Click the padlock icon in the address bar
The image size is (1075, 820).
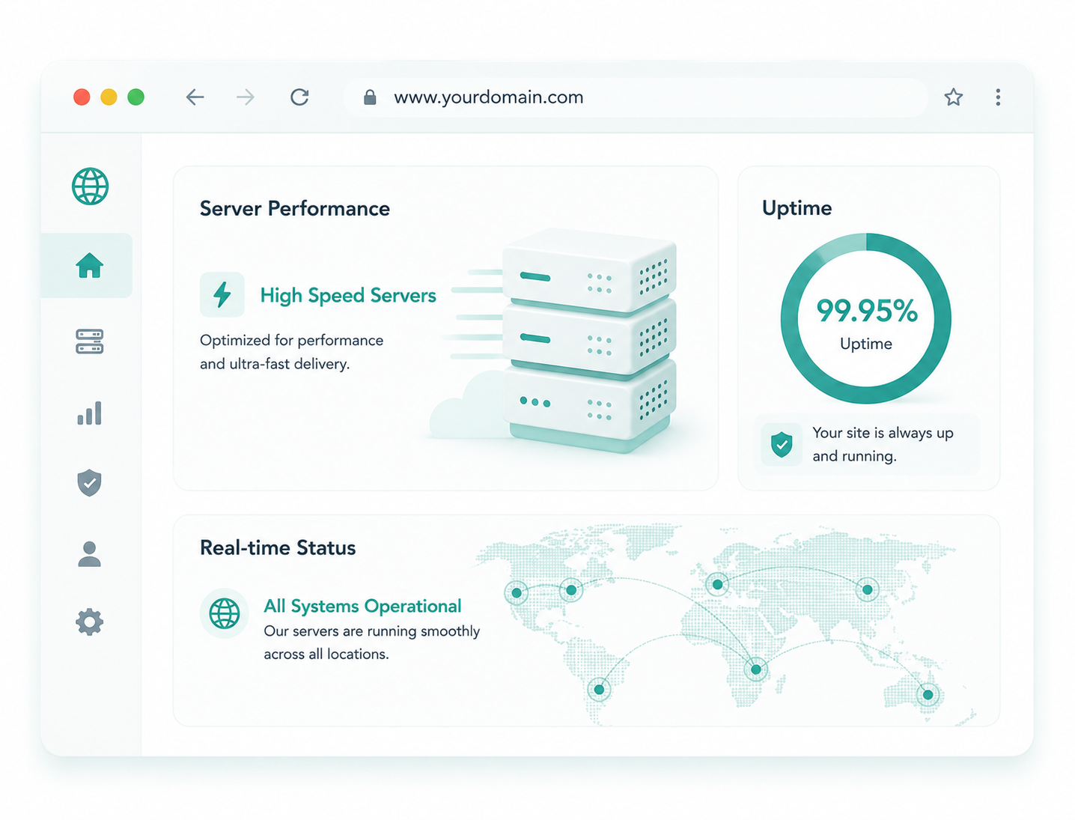coord(369,97)
